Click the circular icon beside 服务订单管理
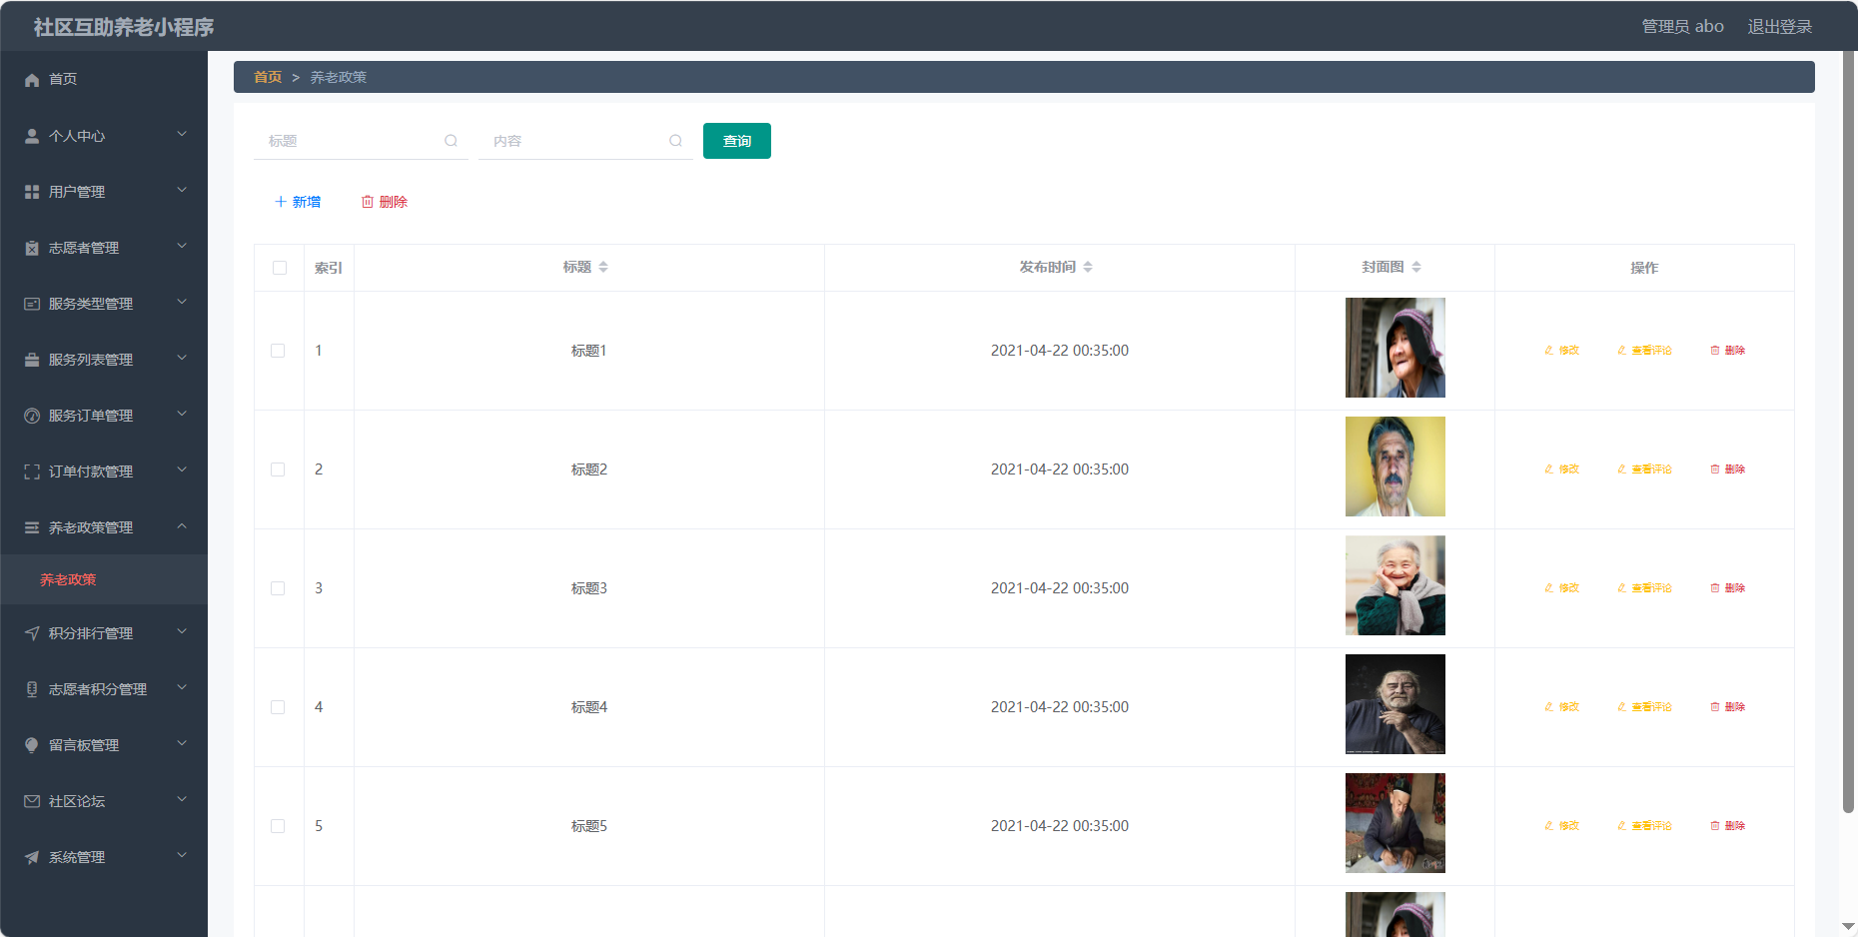The height and width of the screenshot is (937, 1858). pos(32,416)
